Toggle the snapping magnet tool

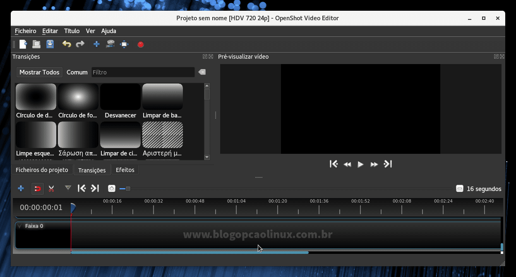pos(37,189)
